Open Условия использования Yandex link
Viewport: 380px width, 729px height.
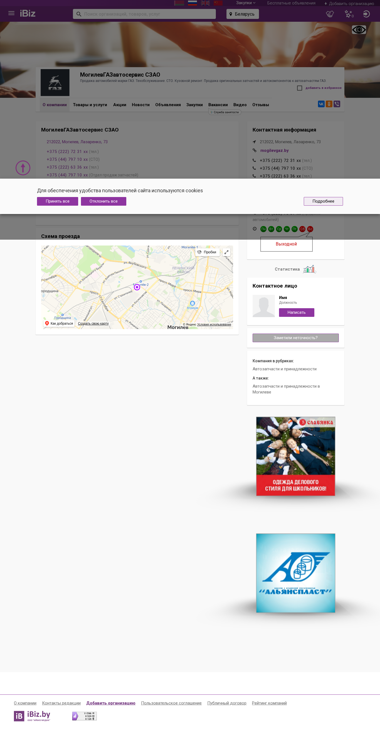coord(214,324)
